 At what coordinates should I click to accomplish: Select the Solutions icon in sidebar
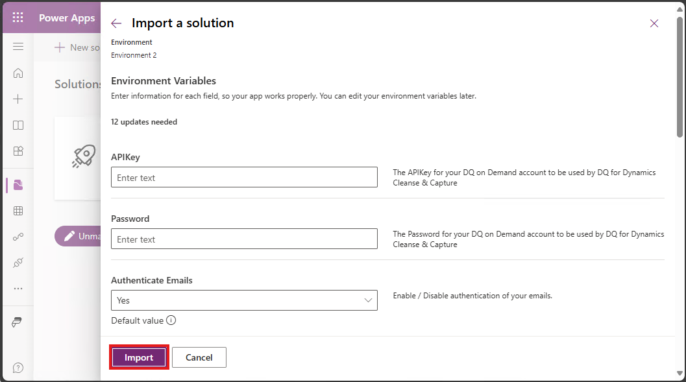[18, 185]
